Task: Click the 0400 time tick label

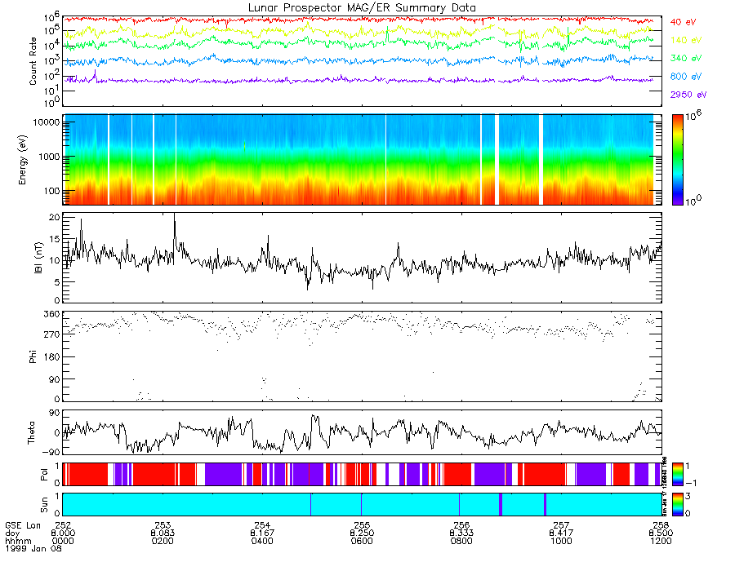Action: point(262,541)
